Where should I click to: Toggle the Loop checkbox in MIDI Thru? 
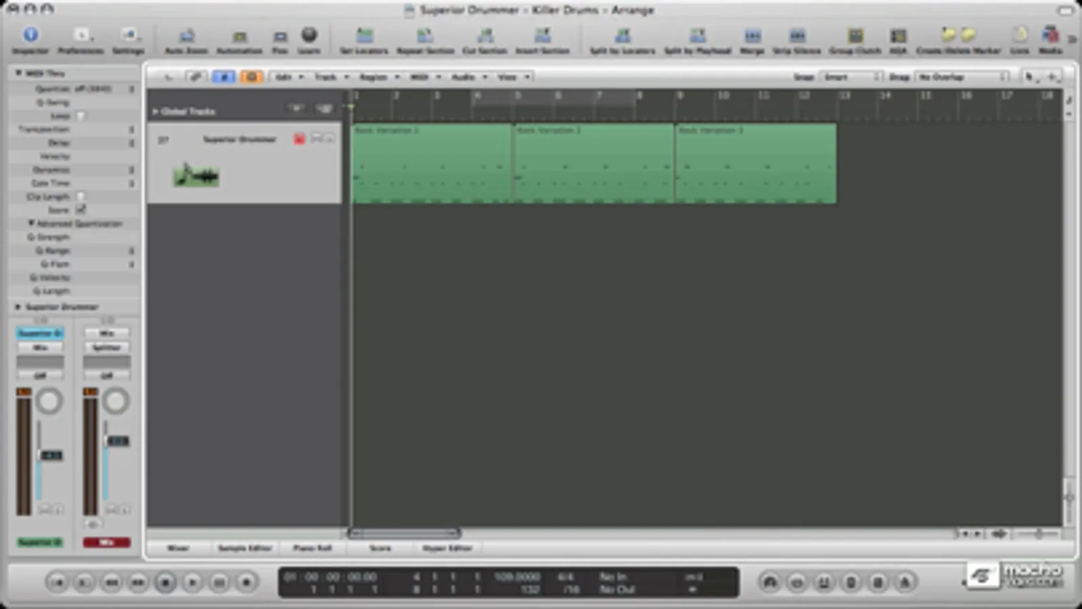click(x=81, y=116)
